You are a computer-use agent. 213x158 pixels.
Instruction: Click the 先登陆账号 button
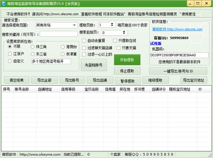click(x=94, y=65)
